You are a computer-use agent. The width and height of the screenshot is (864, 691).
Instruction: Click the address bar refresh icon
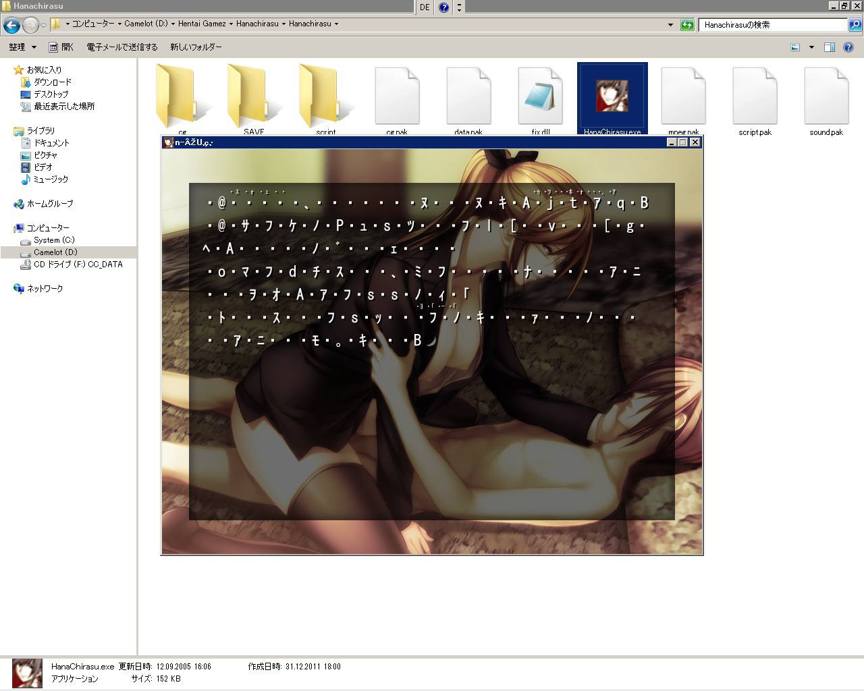click(x=687, y=25)
